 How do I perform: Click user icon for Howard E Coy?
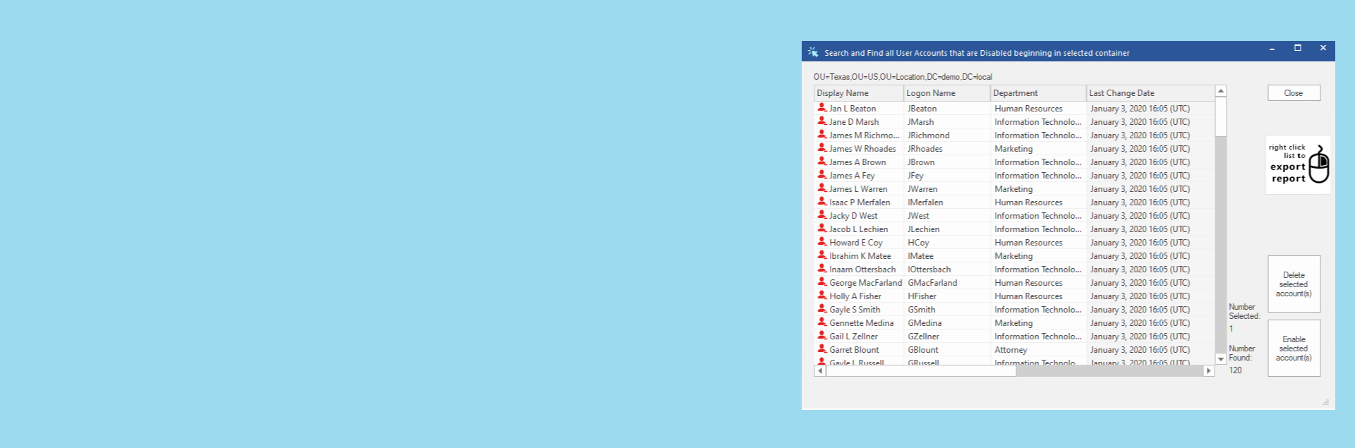point(822,242)
